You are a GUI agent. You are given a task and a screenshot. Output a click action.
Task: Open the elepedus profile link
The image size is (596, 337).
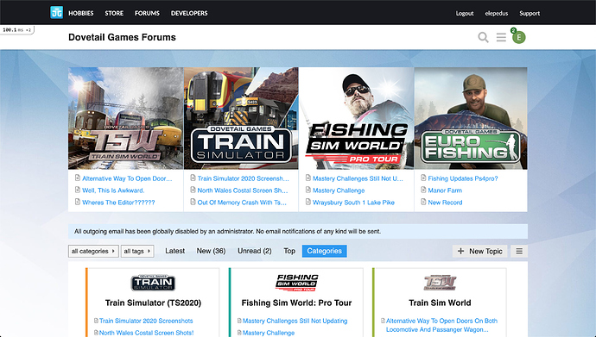coord(497,13)
